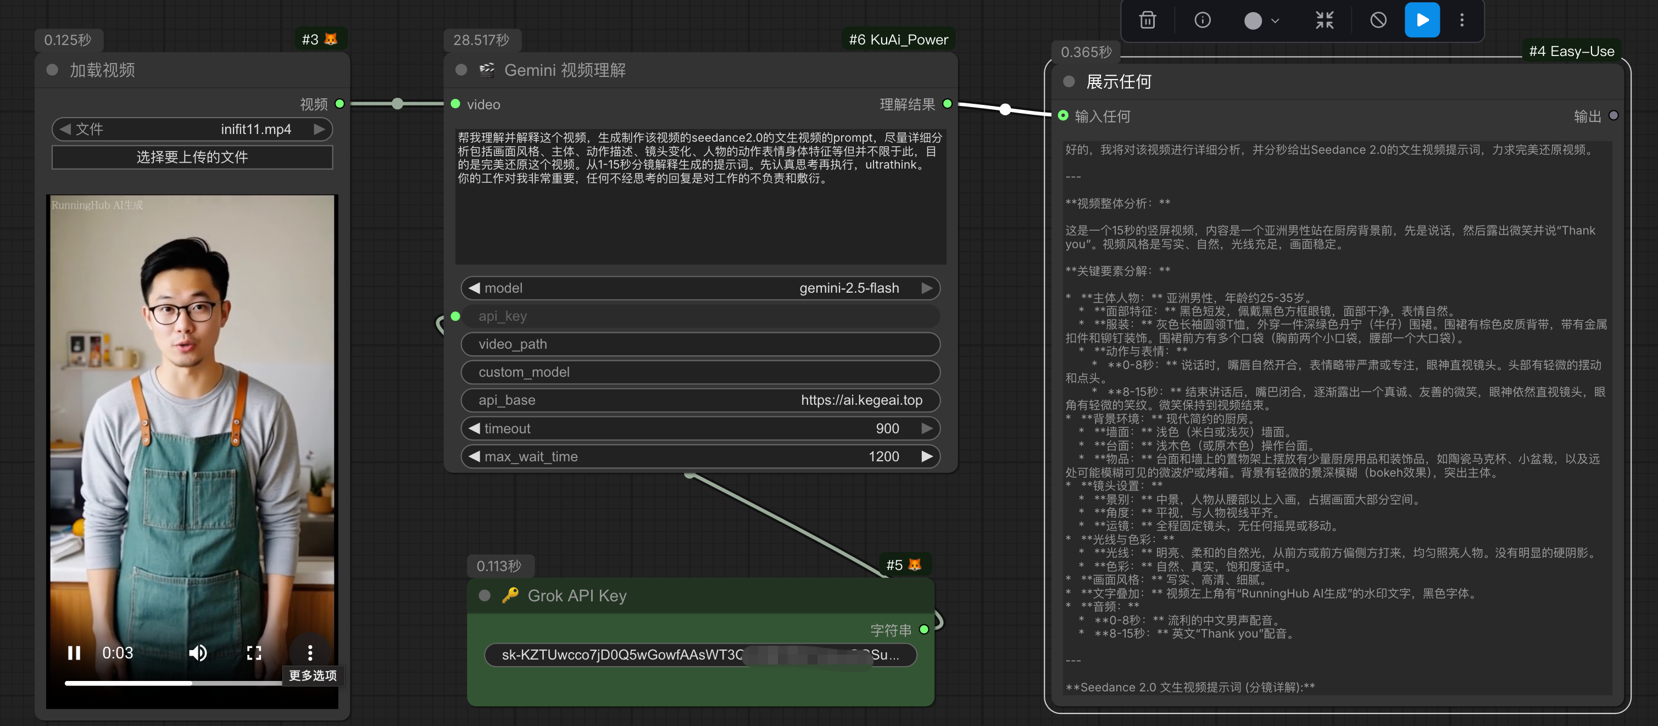The height and width of the screenshot is (726, 1658).
Task: Select next video file with right arrow
Action: (319, 130)
